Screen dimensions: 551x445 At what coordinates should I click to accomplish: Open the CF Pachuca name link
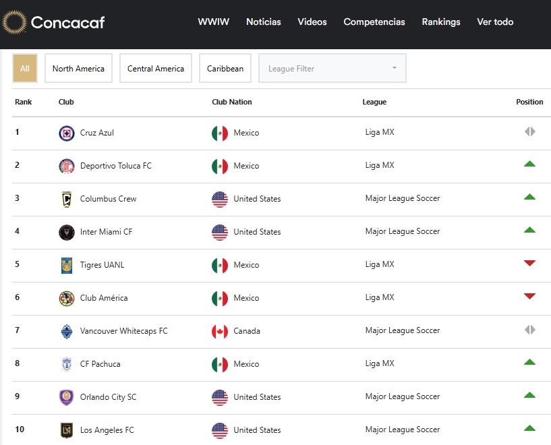click(x=100, y=364)
